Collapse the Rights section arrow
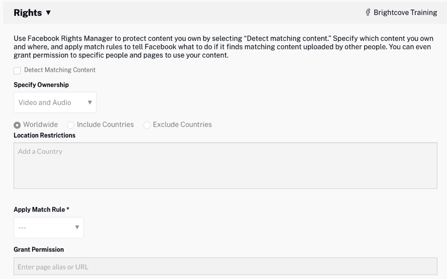The height and width of the screenshot is (279, 447). click(48, 13)
